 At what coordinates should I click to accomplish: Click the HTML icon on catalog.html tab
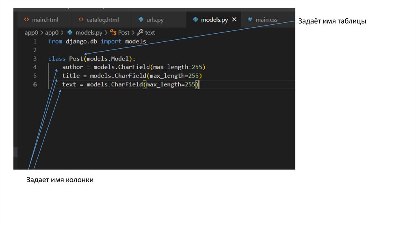click(x=81, y=19)
